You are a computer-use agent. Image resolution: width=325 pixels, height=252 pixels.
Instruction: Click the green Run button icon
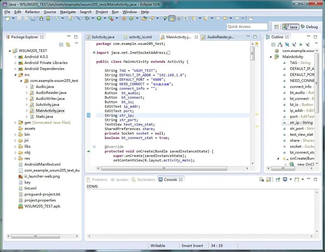tap(99, 19)
